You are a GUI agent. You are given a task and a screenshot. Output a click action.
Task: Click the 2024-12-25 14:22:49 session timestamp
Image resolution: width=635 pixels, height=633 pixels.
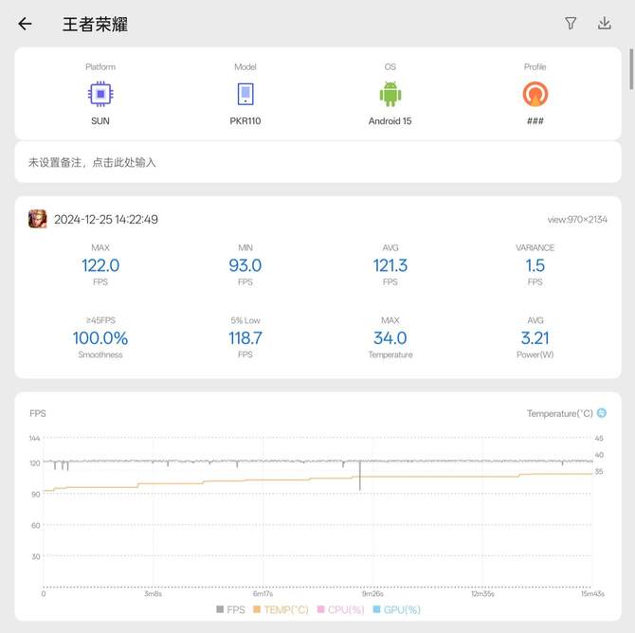(106, 220)
